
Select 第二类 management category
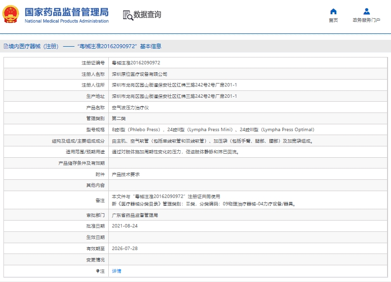click(119, 118)
